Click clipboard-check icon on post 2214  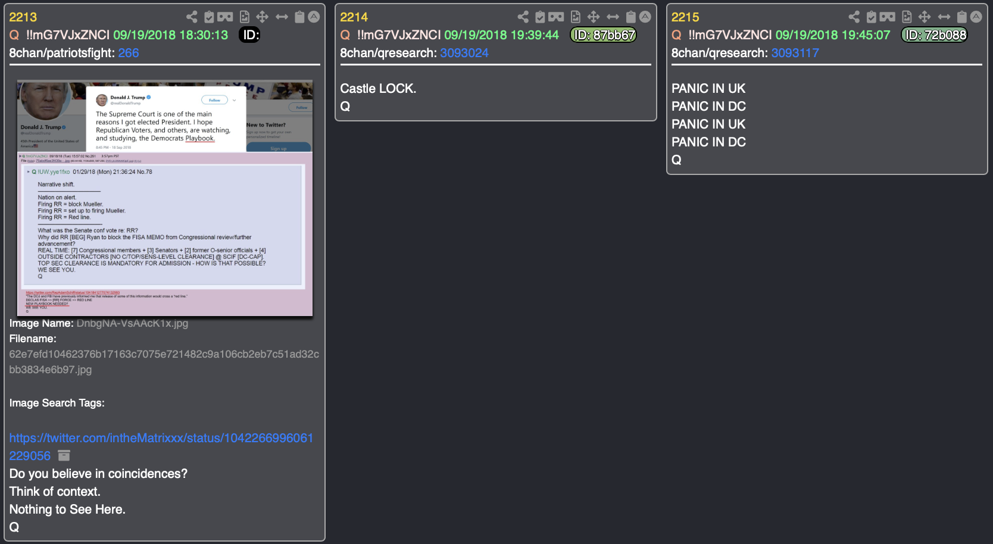(540, 17)
